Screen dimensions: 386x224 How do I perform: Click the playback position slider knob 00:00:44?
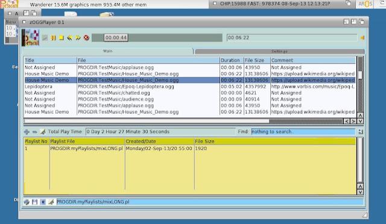click(116, 37)
